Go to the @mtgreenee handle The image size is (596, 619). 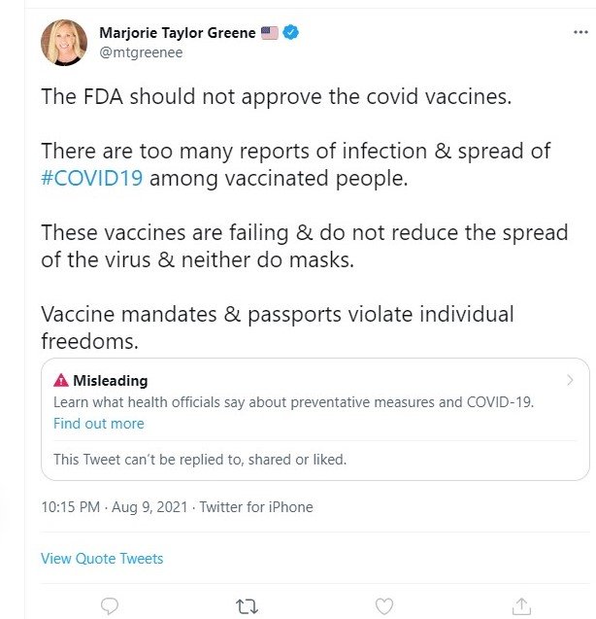[141, 52]
